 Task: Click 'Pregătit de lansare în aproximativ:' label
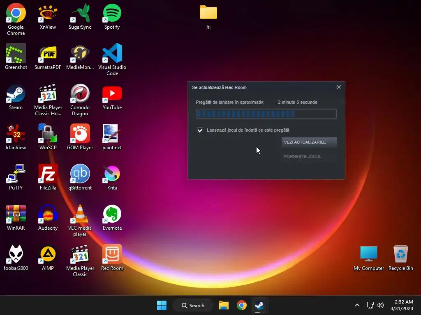tap(230, 102)
